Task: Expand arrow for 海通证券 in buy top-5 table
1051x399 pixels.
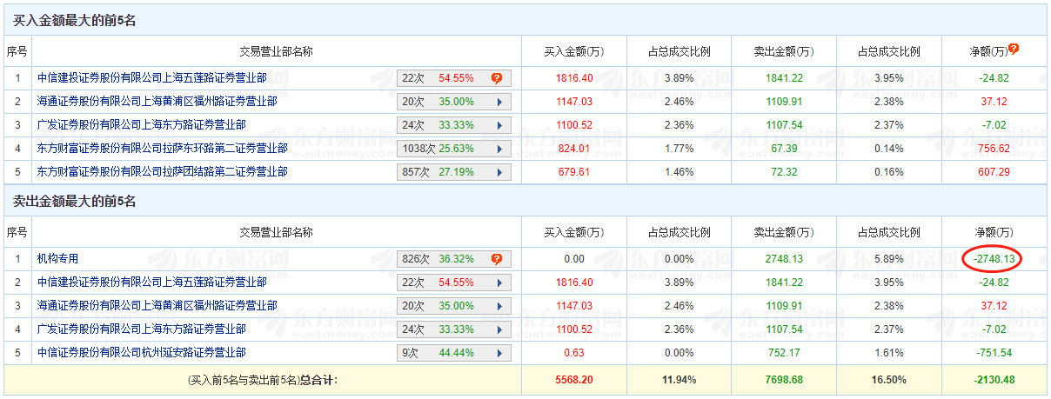Action: tap(499, 102)
